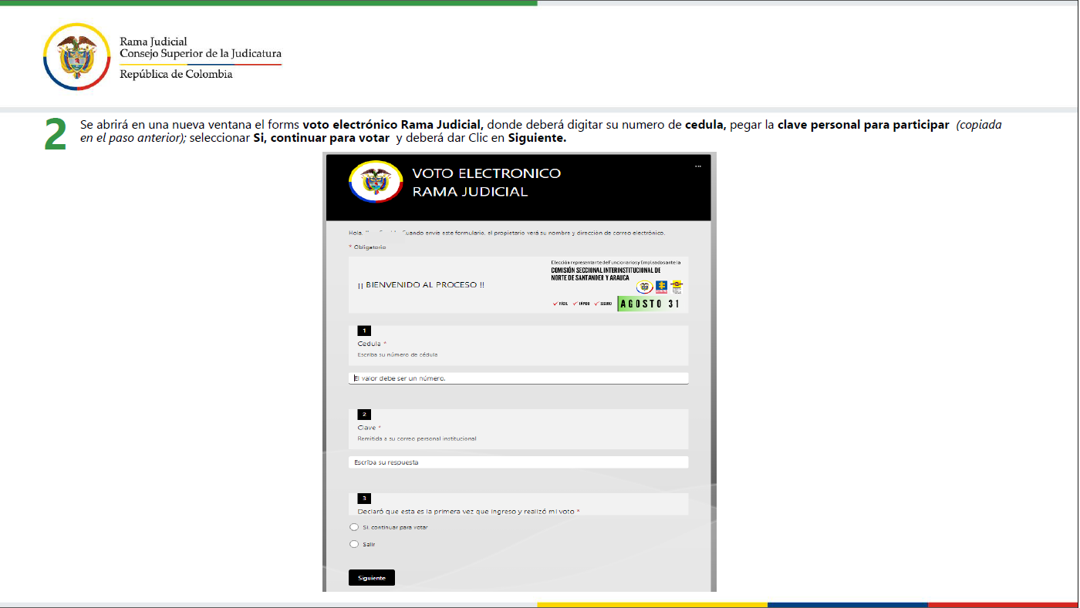Click the 'Obligatorio' required notice
1080x608 pixels.
point(369,247)
